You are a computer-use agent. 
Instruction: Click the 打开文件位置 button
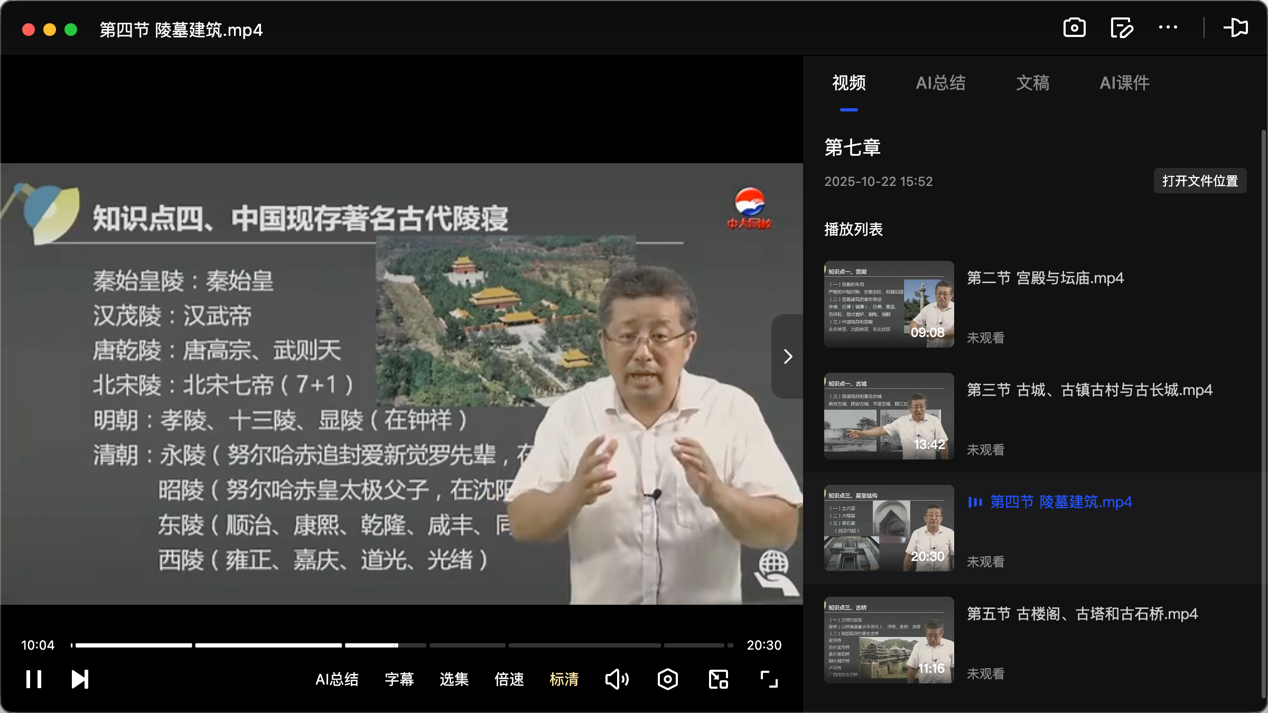pos(1200,181)
